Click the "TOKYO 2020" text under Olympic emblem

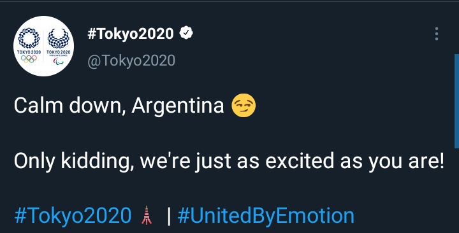click(x=29, y=52)
